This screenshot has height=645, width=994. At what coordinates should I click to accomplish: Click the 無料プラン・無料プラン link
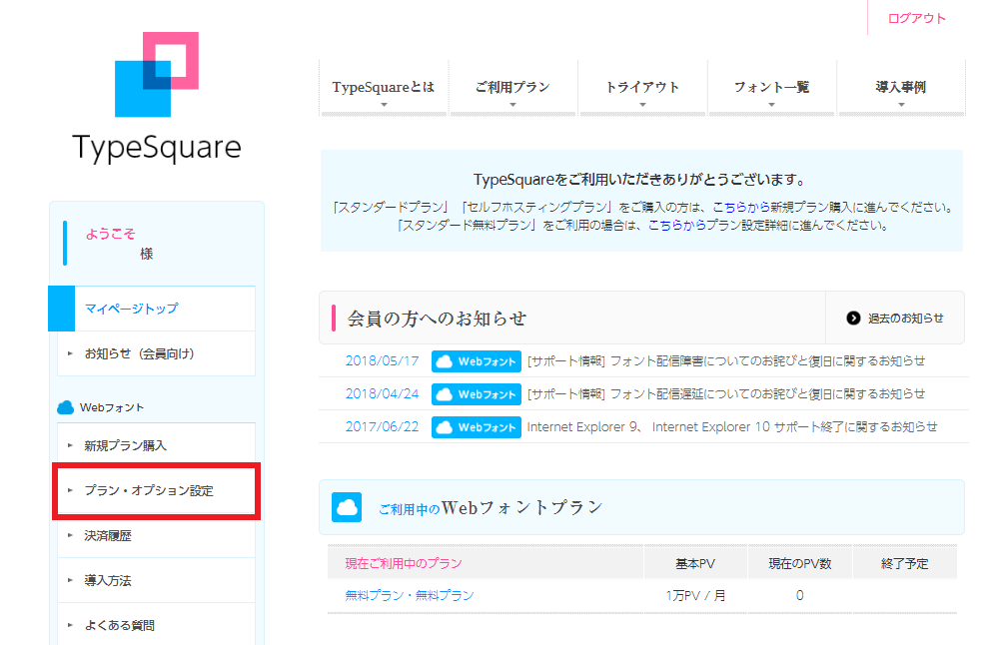(410, 596)
